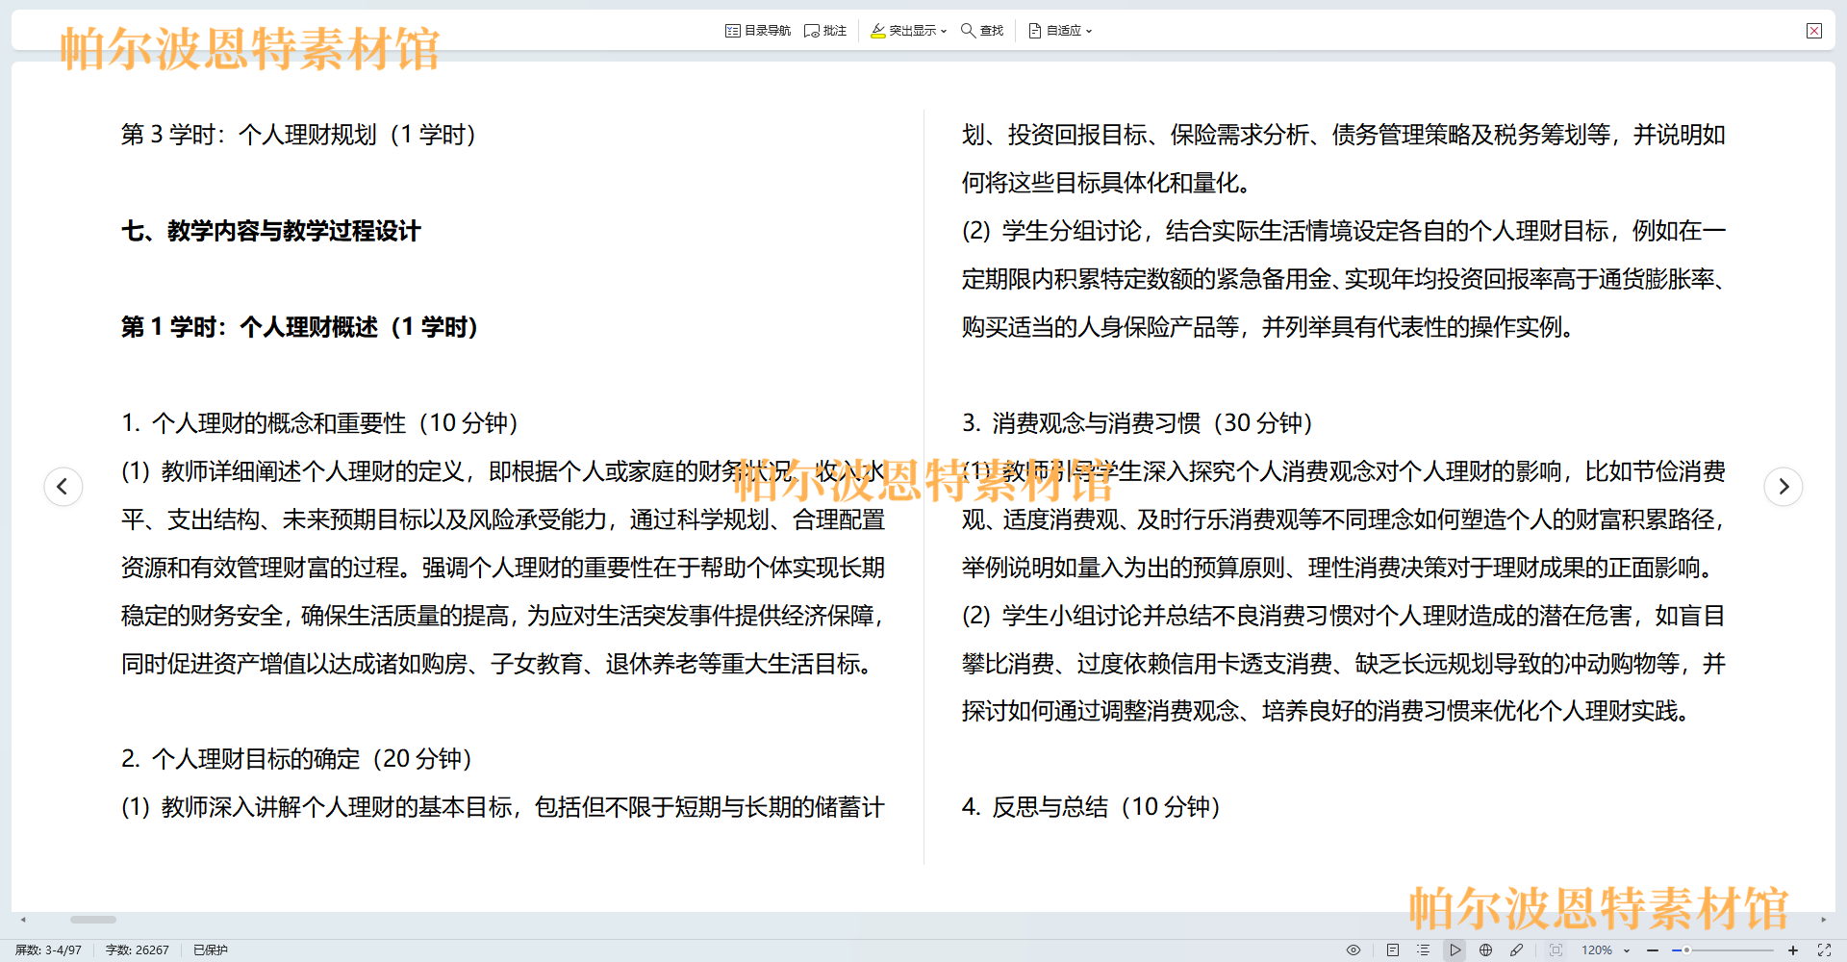Toggle eye protection mode icon in status bar
This screenshot has height=962, width=1847.
pos(1354,949)
